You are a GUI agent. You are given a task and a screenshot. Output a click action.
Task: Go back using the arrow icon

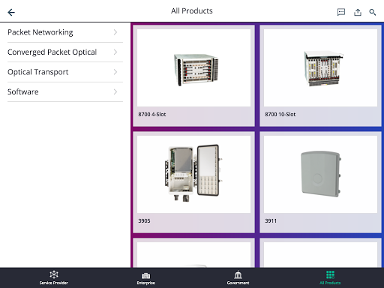pyautogui.click(x=11, y=12)
